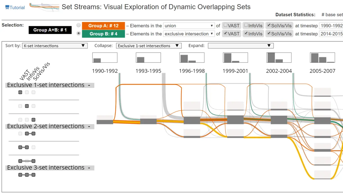Screen dimensions: 343x193
Task: Toggle SciVis/Vis checkbox for Group B
Action: click(x=269, y=33)
